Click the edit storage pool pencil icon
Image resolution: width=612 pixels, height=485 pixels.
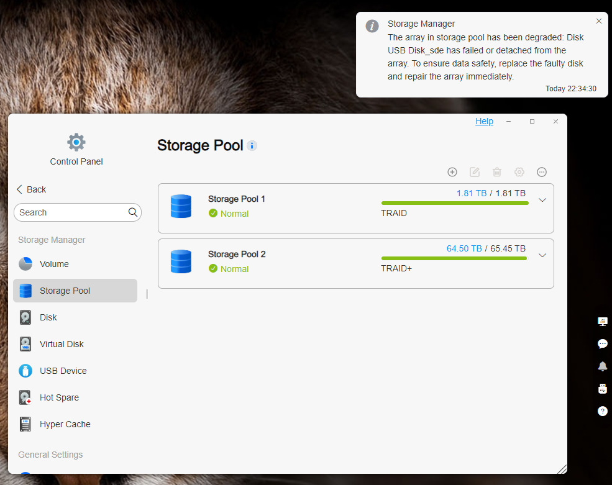pyautogui.click(x=475, y=172)
